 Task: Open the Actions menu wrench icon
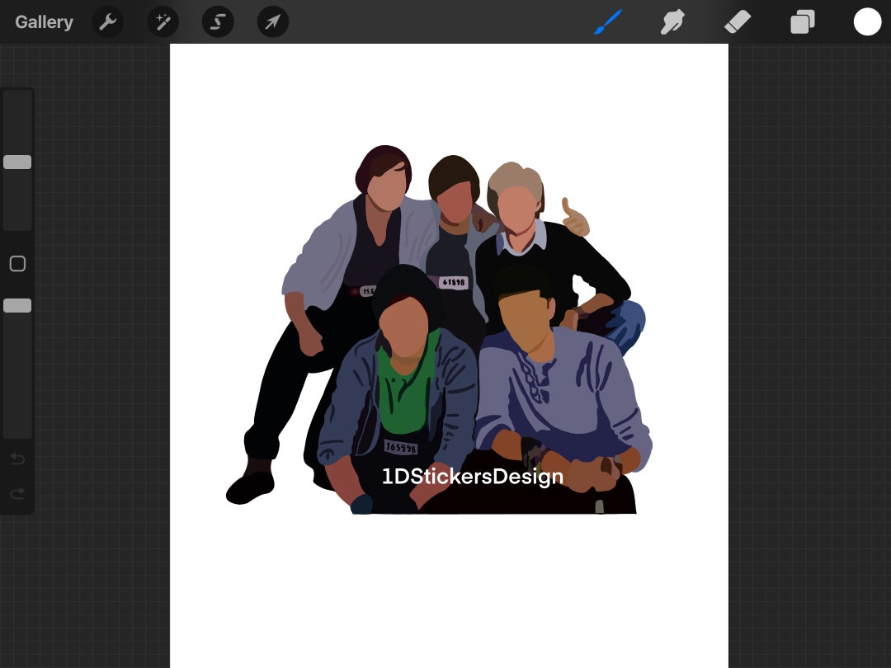click(107, 21)
